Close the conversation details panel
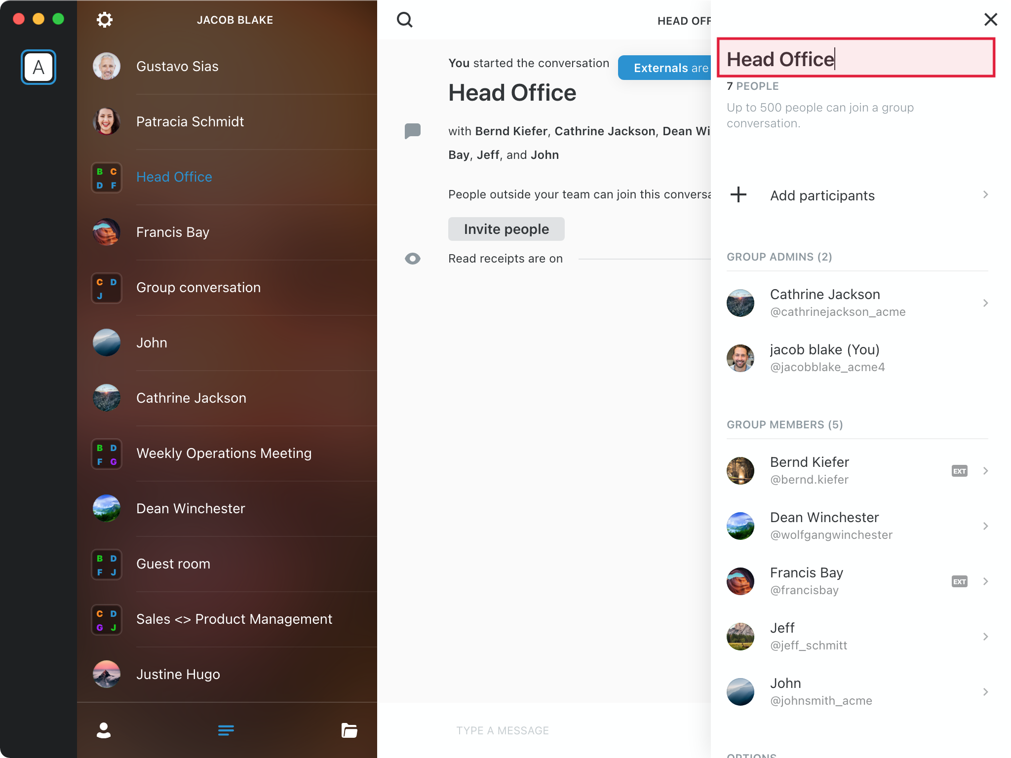 pos(990,20)
